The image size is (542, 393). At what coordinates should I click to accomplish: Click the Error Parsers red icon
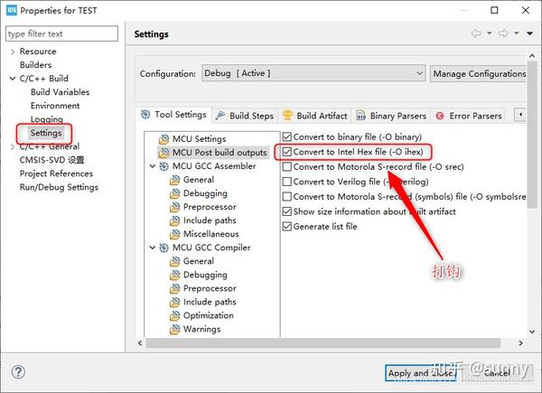[x=440, y=116]
